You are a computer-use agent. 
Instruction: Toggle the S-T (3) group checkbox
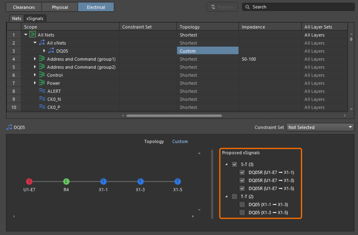click(x=234, y=164)
